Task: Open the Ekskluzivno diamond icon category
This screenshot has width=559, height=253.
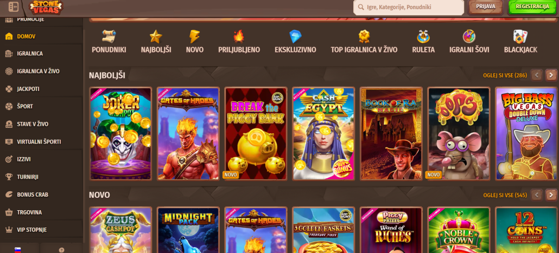Action: (295, 42)
